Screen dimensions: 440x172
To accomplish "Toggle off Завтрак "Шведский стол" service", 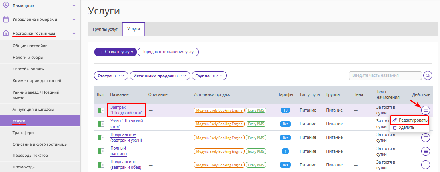I will 101,110.
